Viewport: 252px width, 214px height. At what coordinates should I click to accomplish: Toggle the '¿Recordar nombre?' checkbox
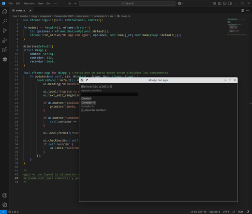pos(82,110)
